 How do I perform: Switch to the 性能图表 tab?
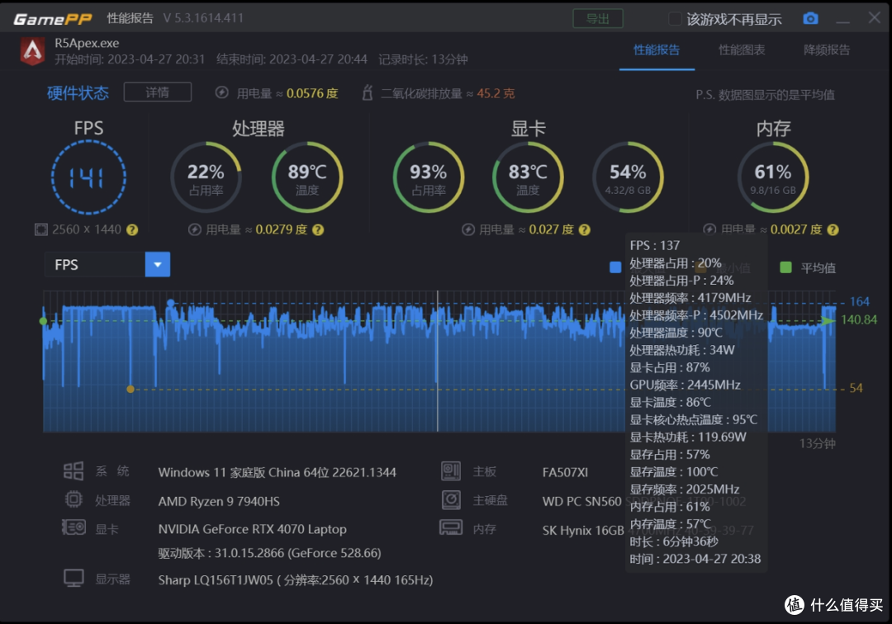pyautogui.click(x=741, y=50)
